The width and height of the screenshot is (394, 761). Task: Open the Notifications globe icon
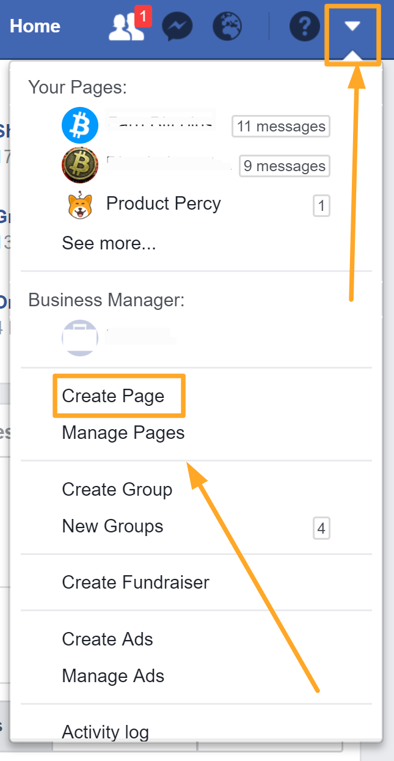pos(227,27)
